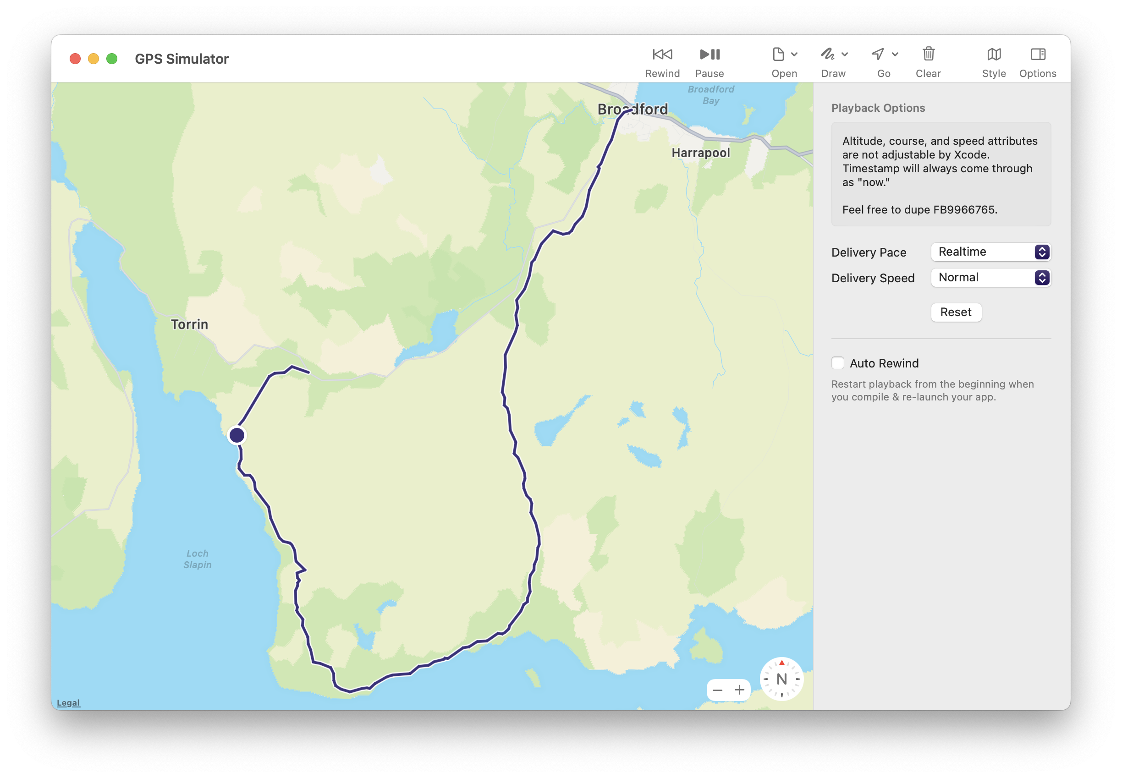Zoom out with the minus button

click(717, 690)
